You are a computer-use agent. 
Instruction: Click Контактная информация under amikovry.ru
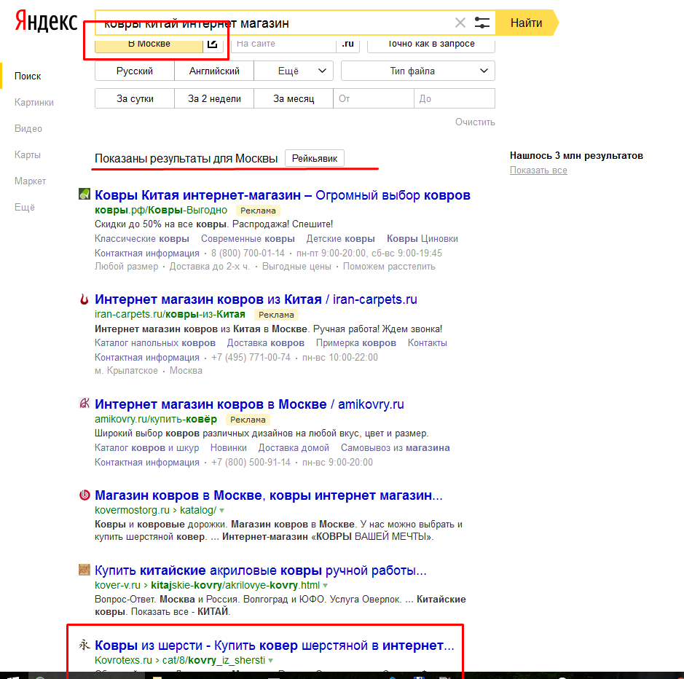(147, 462)
